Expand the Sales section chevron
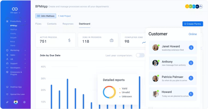This screenshot has height=109, width=208. [25, 55]
